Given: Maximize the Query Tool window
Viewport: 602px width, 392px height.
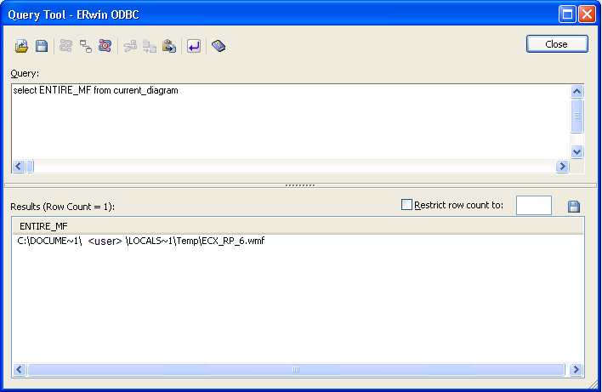Looking at the screenshot, I should (x=567, y=14).
